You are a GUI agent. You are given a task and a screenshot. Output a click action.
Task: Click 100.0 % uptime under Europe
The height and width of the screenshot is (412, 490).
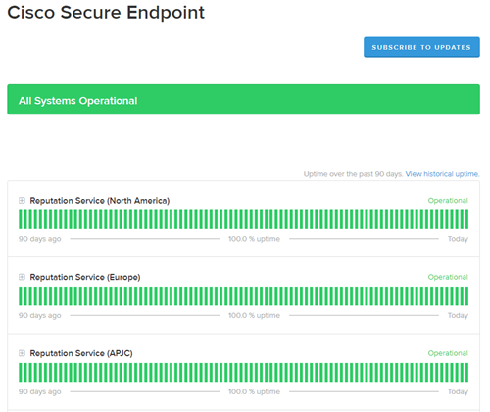pyautogui.click(x=254, y=315)
